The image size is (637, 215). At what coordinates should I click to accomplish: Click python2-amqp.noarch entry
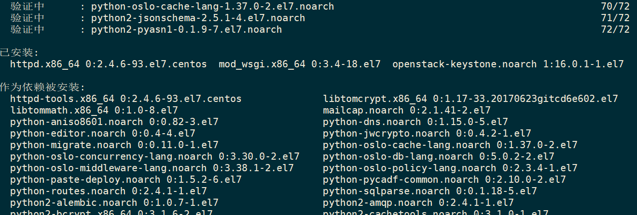pos(418,203)
